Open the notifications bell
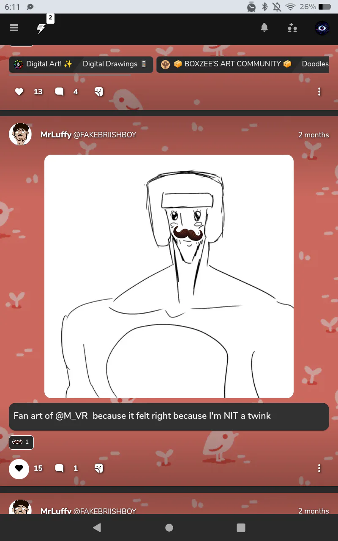The height and width of the screenshot is (541, 338). [x=264, y=28]
